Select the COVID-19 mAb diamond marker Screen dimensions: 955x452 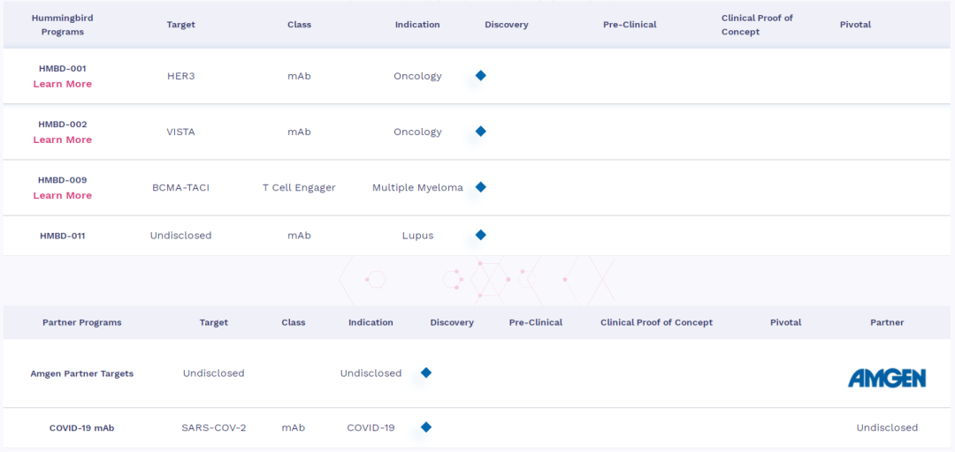[x=426, y=427]
